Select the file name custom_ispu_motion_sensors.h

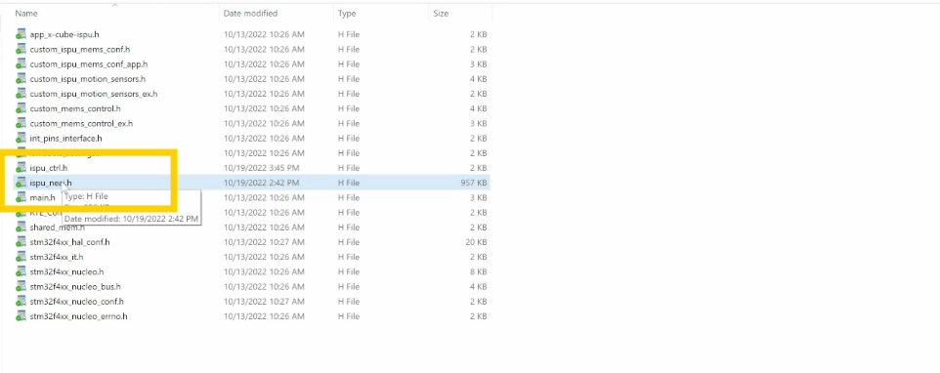[88, 79]
